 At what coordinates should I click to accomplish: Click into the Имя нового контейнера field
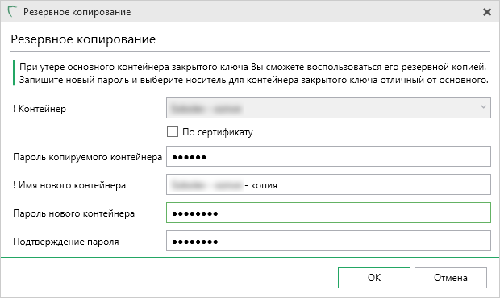(x=328, y=184)
